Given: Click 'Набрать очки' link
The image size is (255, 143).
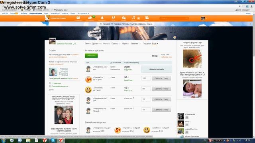Looking at the screenshot, I should pyautogui.click(x=167, y=57).
